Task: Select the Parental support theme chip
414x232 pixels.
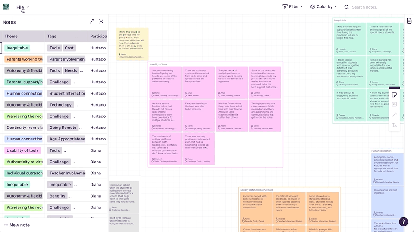Action: (x=23, y=82)
